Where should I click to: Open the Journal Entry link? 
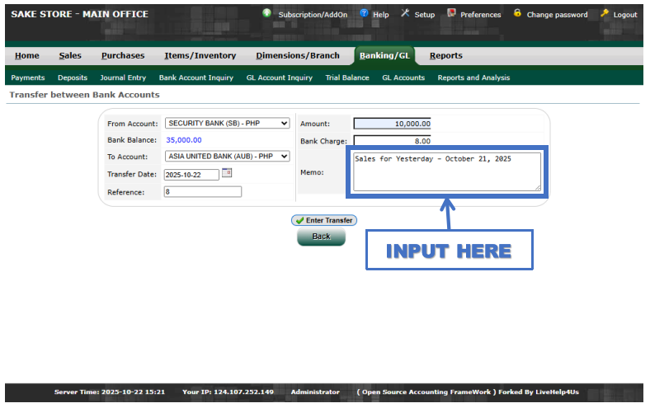tap(123, 77)
